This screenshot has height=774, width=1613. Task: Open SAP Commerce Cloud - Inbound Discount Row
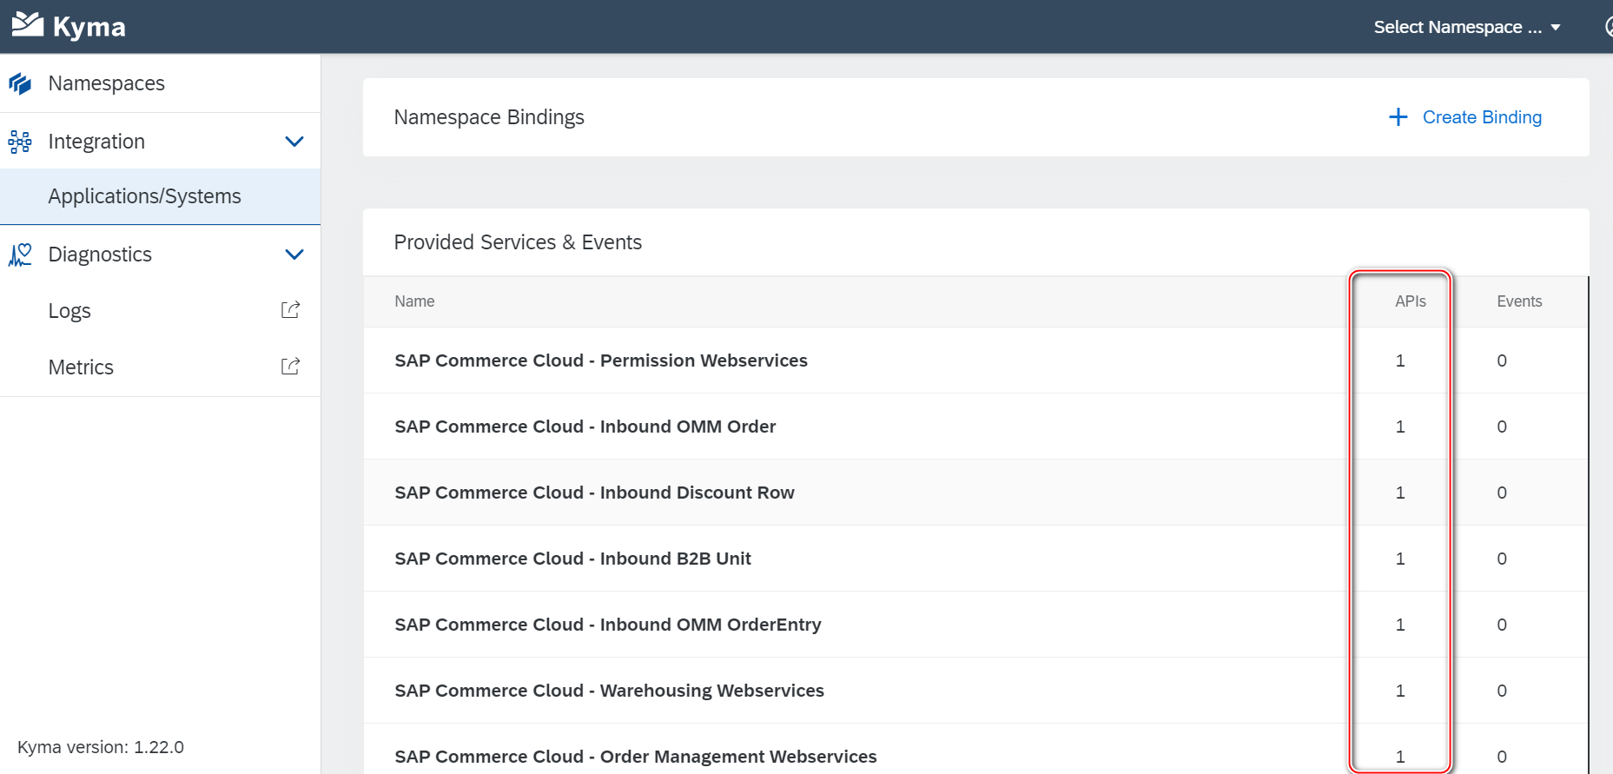[x=594, y=493]
